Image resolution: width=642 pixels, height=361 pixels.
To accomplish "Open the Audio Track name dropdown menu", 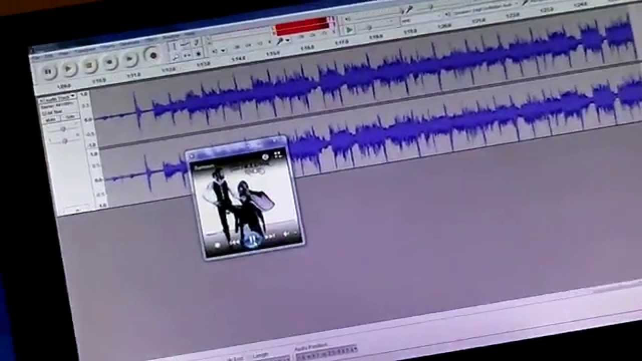I will tap(57, 97).
